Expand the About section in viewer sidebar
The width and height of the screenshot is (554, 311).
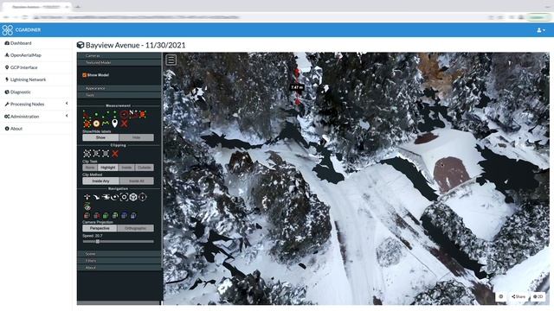119,268
